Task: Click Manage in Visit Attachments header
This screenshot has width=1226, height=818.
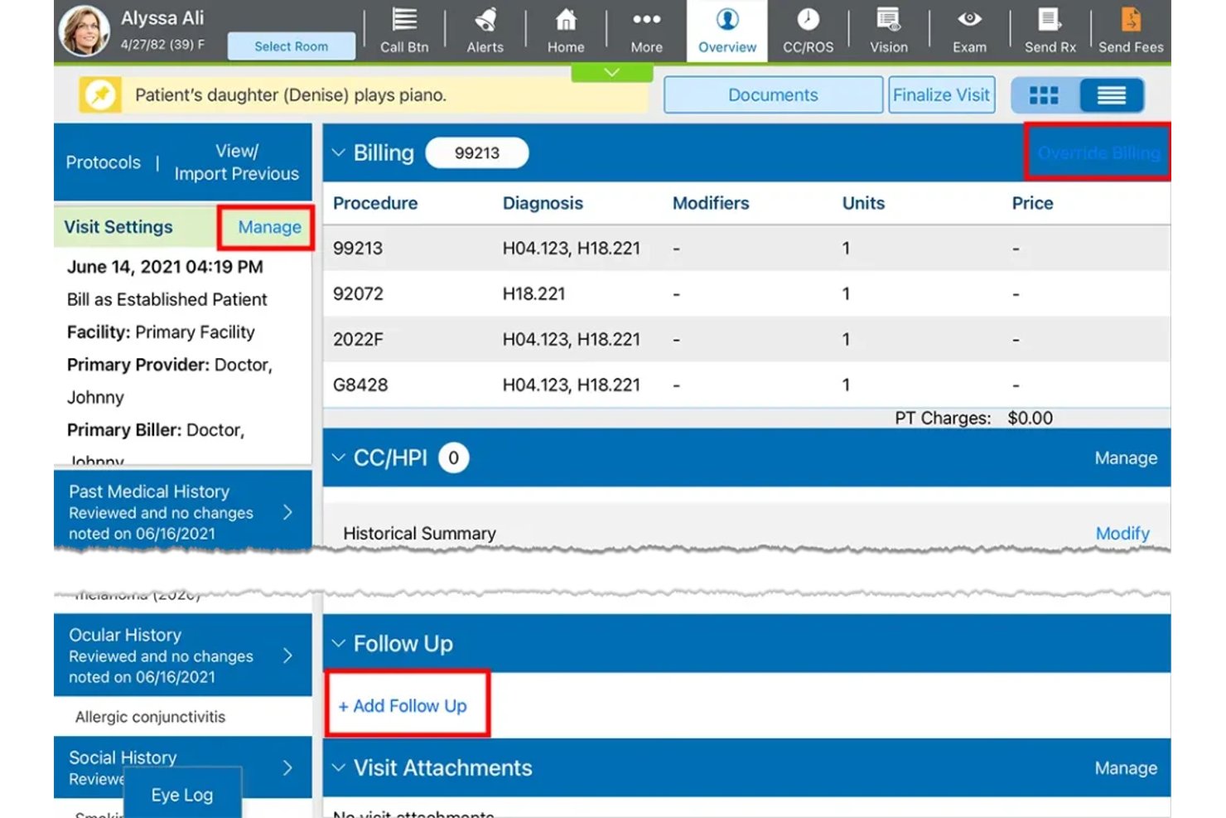Action: tap(1126, 767)
